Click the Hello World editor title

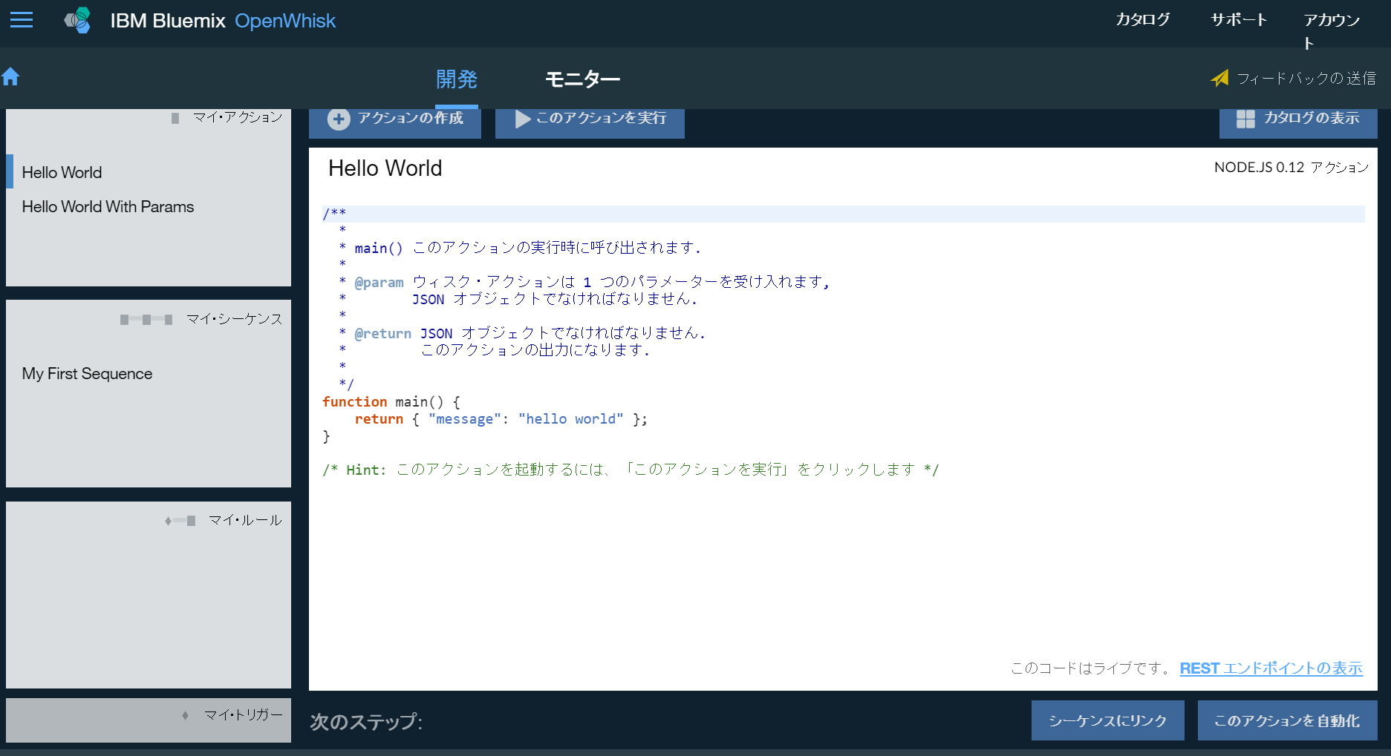click(x=385, y=168)
